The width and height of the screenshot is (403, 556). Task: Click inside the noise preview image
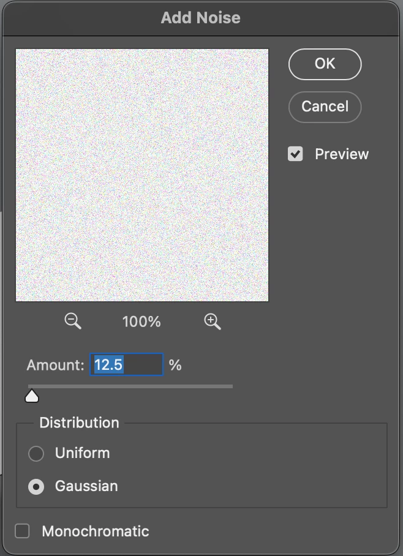(142, 175)
